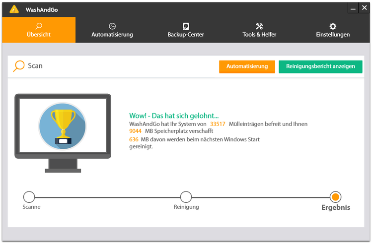This screenshot has width=372, height=243.
Task: Open the Backup-Center tab
Action: 186,30
